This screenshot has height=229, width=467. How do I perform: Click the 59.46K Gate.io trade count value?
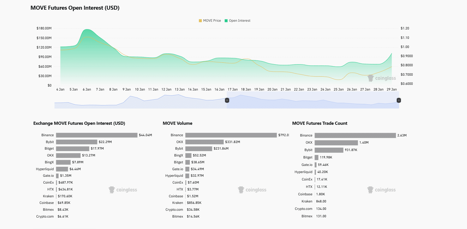[x=323, y=165]
